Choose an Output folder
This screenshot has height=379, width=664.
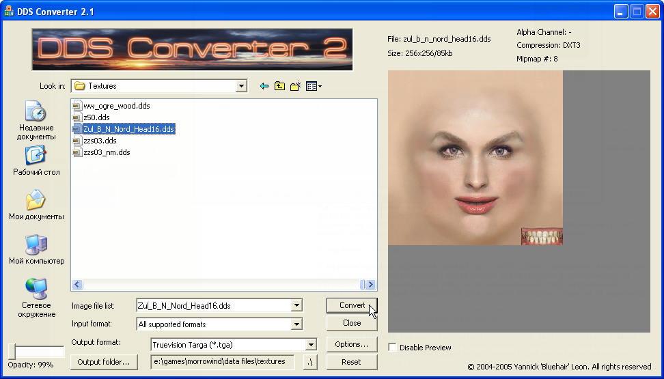click(103, 362)
